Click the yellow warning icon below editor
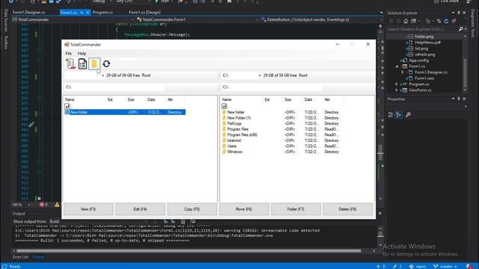The width and height of the screenshot is (479, 269). pos(57,205)
